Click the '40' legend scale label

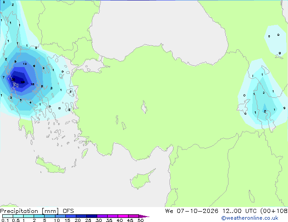click(119, 220)
